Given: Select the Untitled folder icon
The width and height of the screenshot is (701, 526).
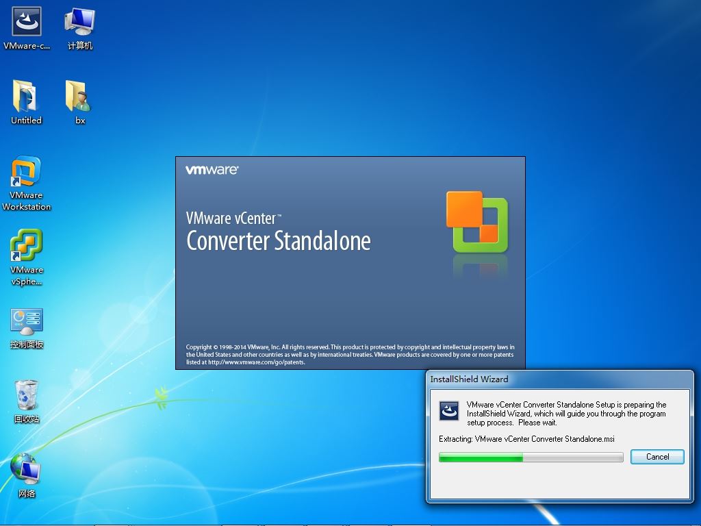Looking at the screenshot, I should click(27, 103).
